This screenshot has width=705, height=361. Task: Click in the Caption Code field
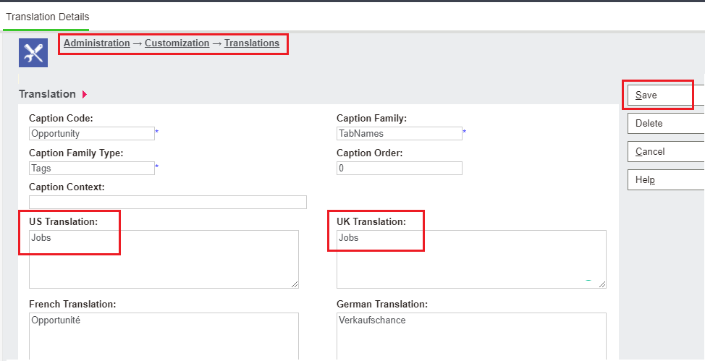(x=92, y=134)
